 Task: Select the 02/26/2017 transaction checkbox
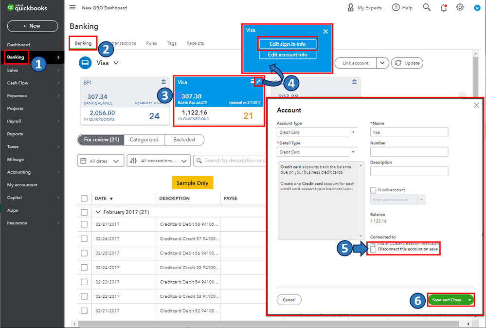coord(84,239)
